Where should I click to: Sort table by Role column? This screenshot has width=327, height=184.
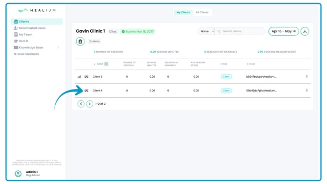point(224,64)
